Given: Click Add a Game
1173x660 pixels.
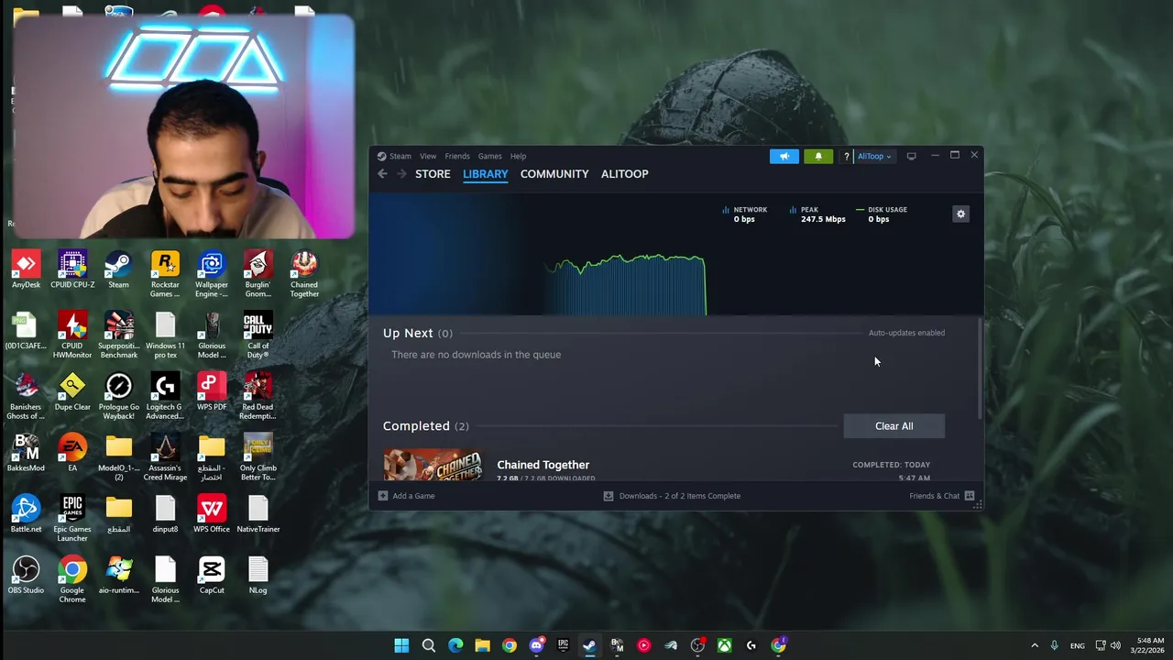Looking at the screenshot, I should point(407,496).
